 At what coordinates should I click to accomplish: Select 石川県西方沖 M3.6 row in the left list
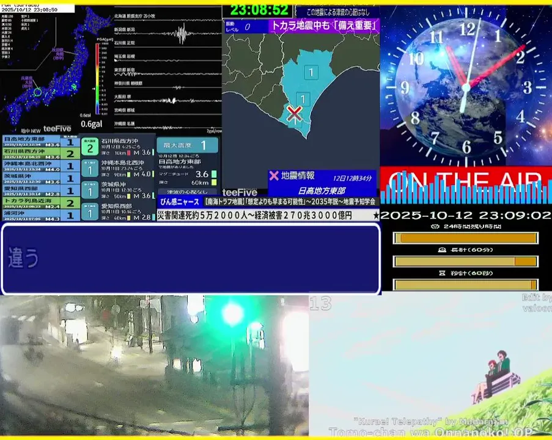pyautogui.click(x=41, y=154)
